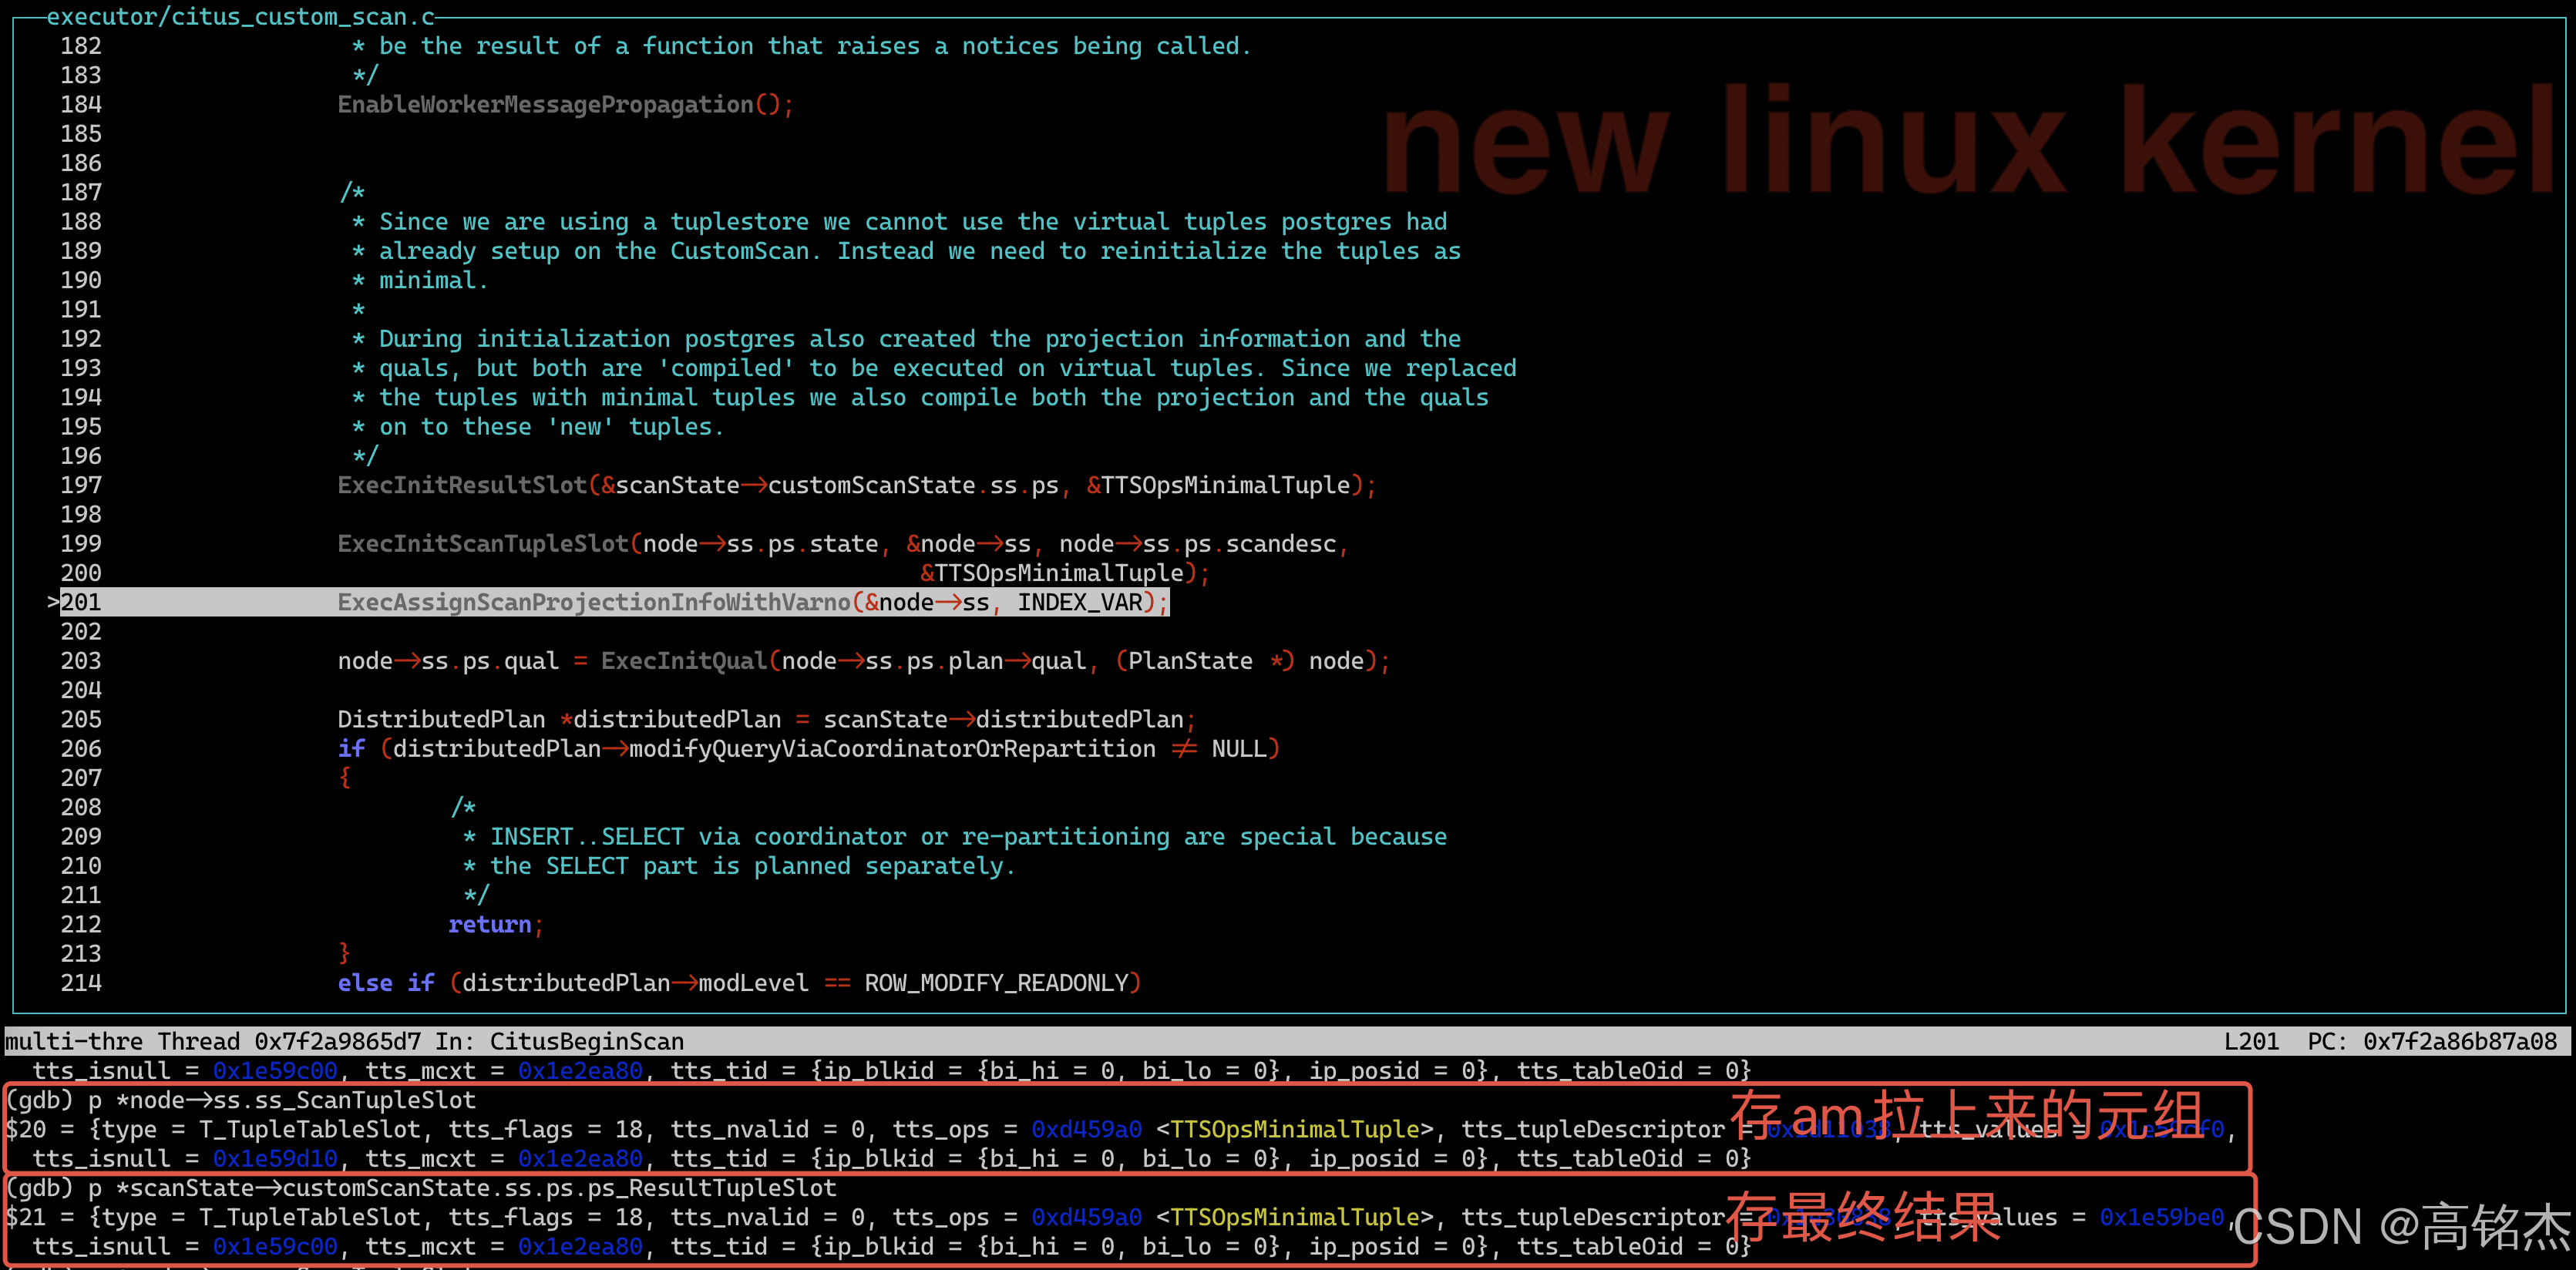Click the return keyword on line 212
The height and width of the screenshot is (1270, 2576).
(x=489, y=924)
